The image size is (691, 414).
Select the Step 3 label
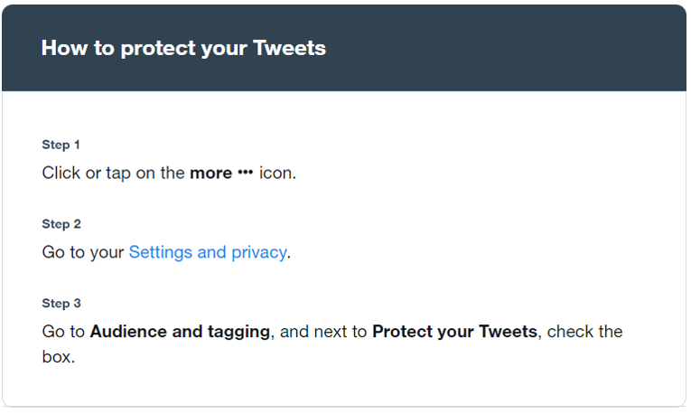(61, 304)
